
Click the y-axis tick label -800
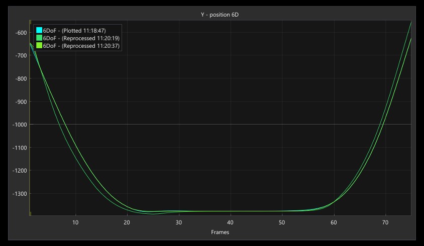pos(21,79)
